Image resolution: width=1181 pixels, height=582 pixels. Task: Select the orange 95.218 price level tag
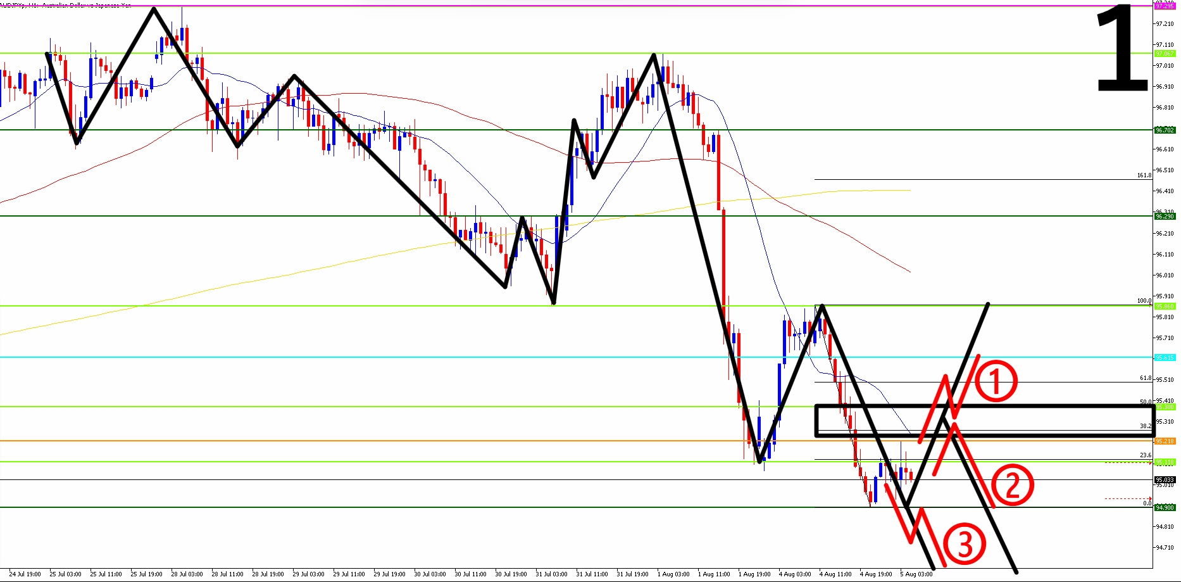click(1165, 441)
